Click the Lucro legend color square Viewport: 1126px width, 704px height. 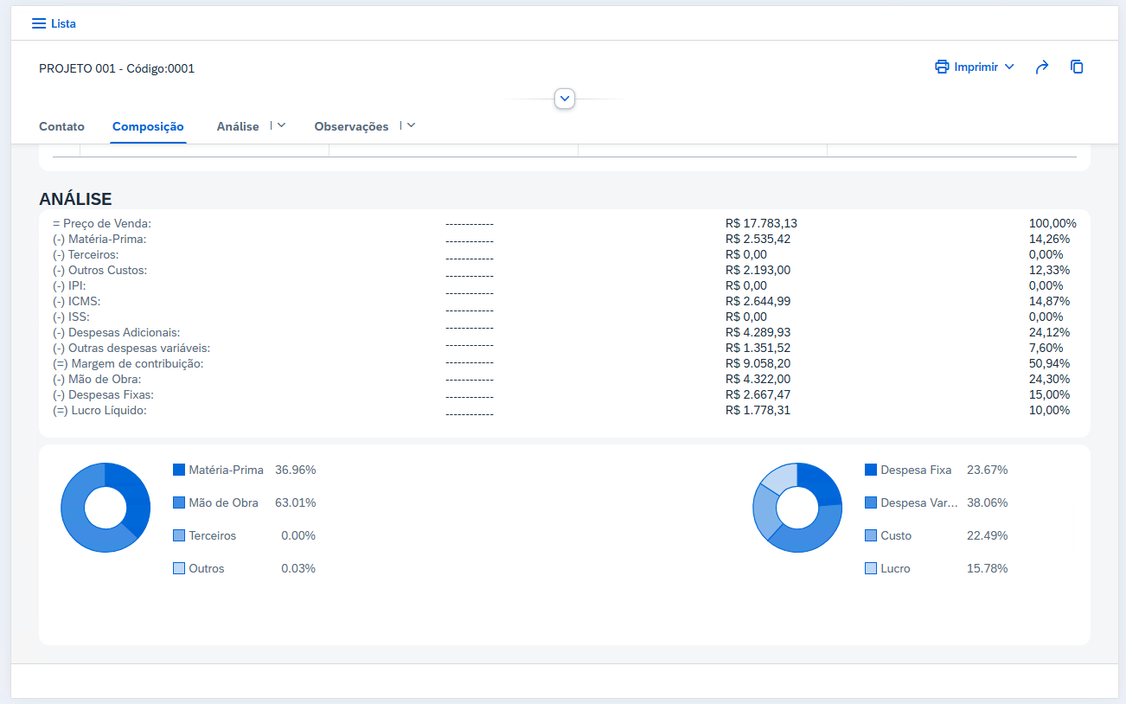[871, 568]
